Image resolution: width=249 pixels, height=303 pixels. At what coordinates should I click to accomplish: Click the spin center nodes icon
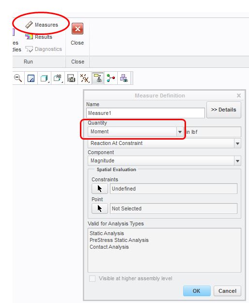coord(111,78)
